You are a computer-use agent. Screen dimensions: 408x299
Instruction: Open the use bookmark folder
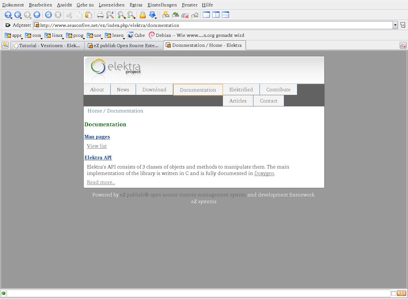click(95, 35)
